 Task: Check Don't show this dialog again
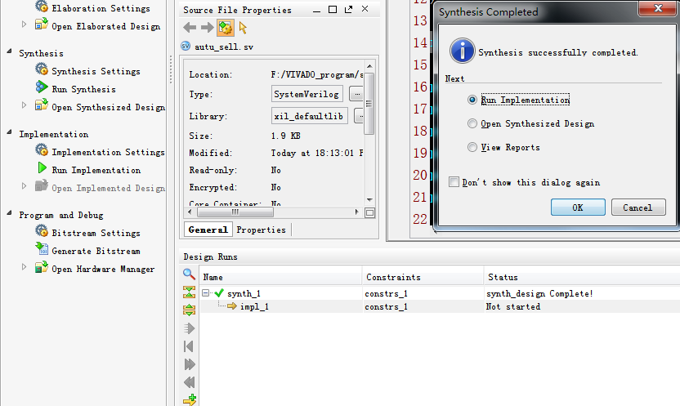point(454,182)
